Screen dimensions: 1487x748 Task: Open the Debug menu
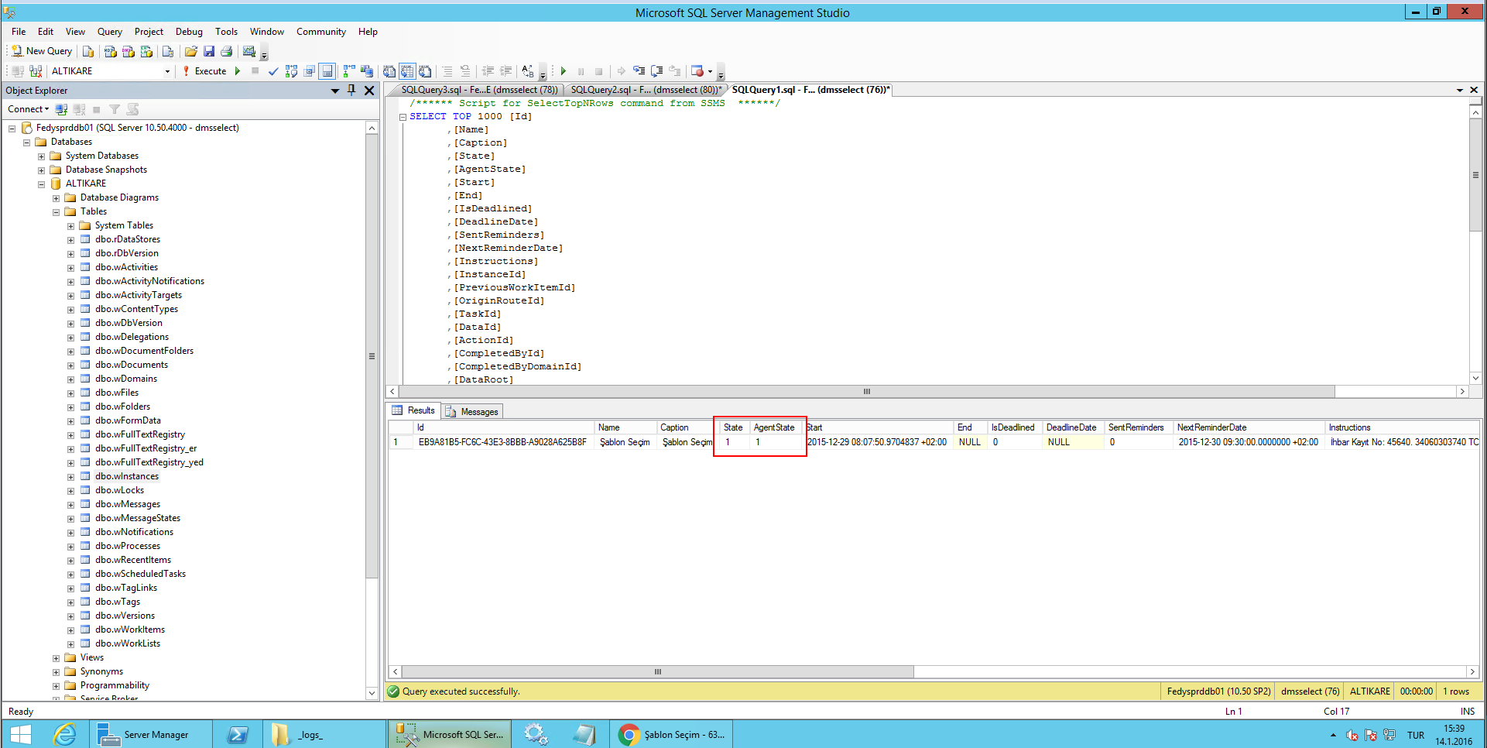pyautogui.click(x=189, y=32)
